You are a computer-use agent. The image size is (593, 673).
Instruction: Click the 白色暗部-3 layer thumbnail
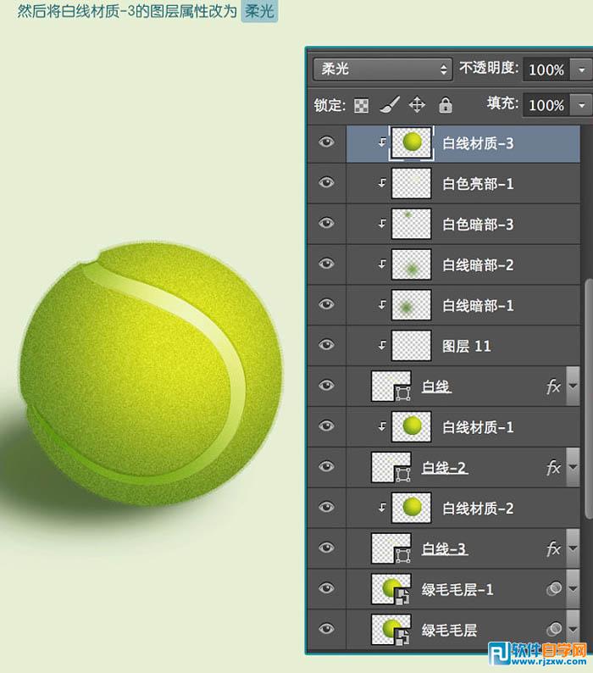pyautogui.click(x=412, y=223)
